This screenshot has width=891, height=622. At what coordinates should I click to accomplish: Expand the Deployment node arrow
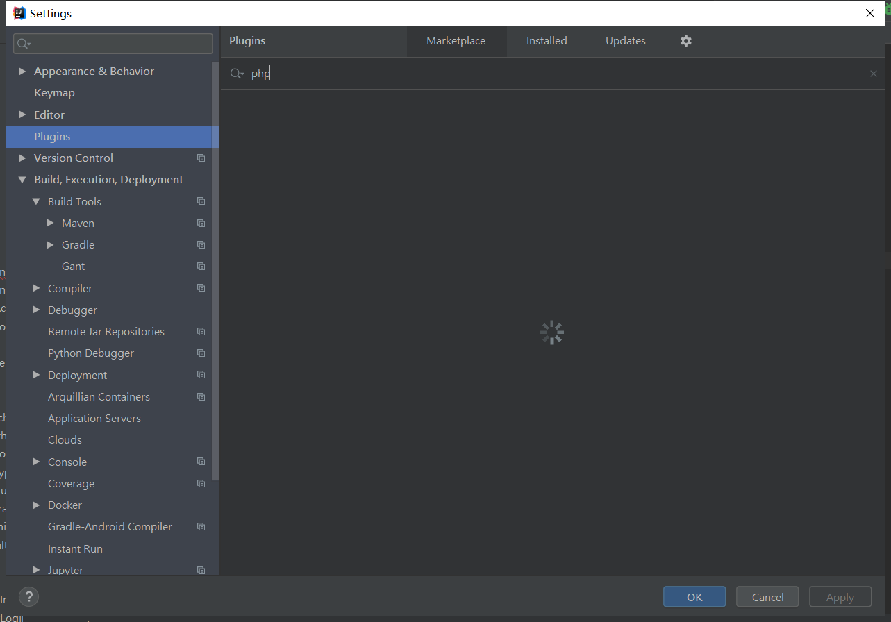pyautogui.click(x=36, y=375)
